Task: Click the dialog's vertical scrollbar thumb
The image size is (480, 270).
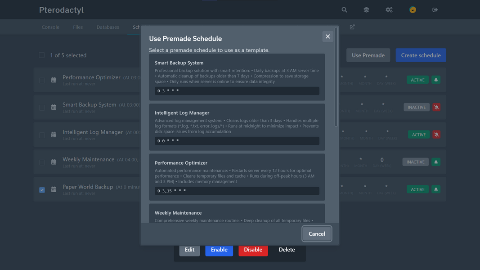Action: (336, 77)
